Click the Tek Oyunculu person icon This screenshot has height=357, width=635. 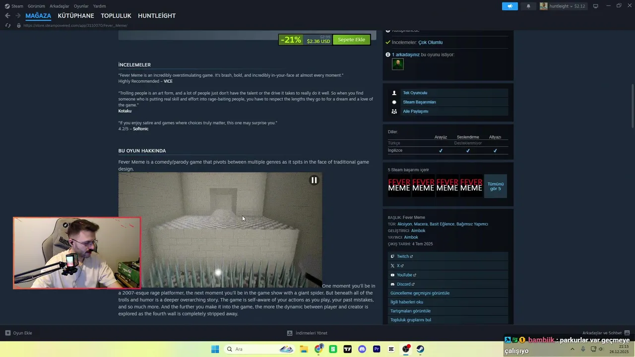394,93
